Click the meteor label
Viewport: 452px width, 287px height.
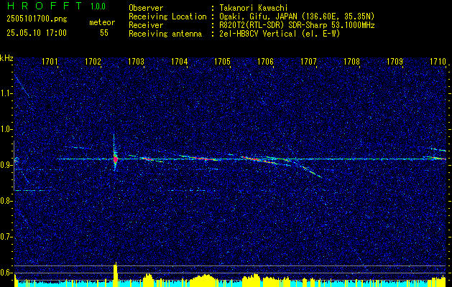pyautogui.click(x=102, y=22)
